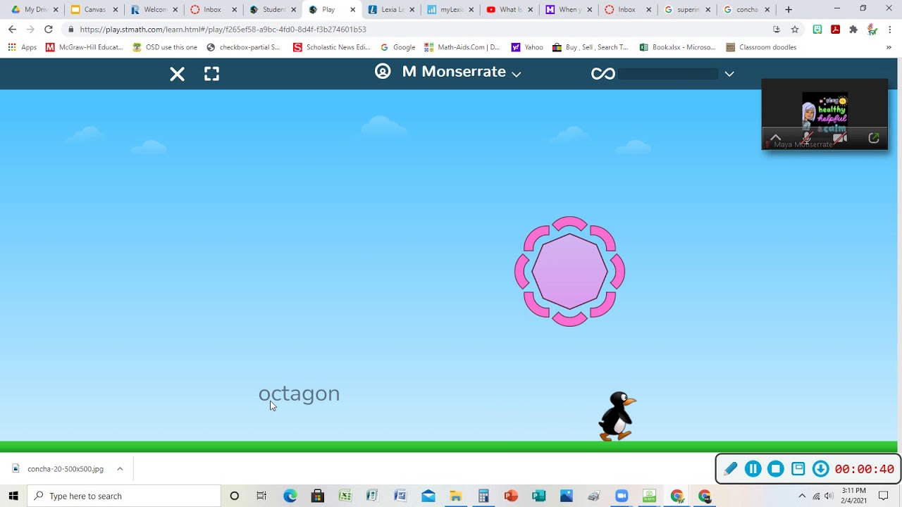902x507 pixels.
Task: Click the recorder download arrow icon
Action: point(820,469)
